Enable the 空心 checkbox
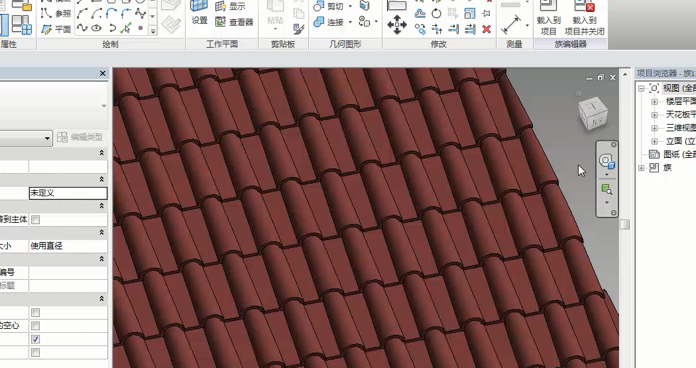The height and width of the screenshot is (368, 696). [36, 326]
